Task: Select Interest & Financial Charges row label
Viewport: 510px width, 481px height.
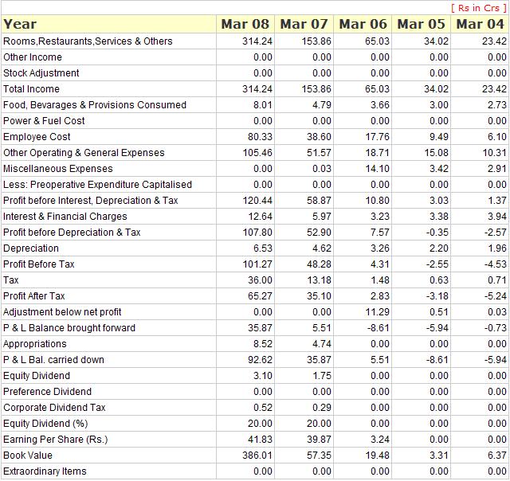Action: [x=65, y=217]
